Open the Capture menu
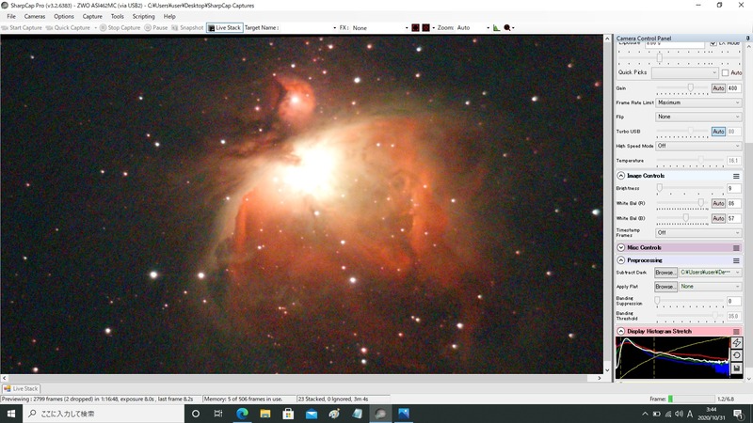Viewport: 753px width, 423px height. click(92, 16)
